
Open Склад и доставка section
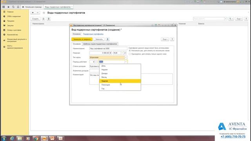pyautogui.click(x=14, y=30)
